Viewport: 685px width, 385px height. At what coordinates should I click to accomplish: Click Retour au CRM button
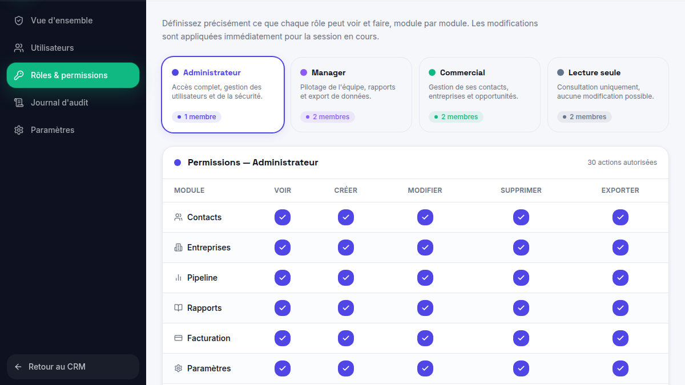(73, 367)
